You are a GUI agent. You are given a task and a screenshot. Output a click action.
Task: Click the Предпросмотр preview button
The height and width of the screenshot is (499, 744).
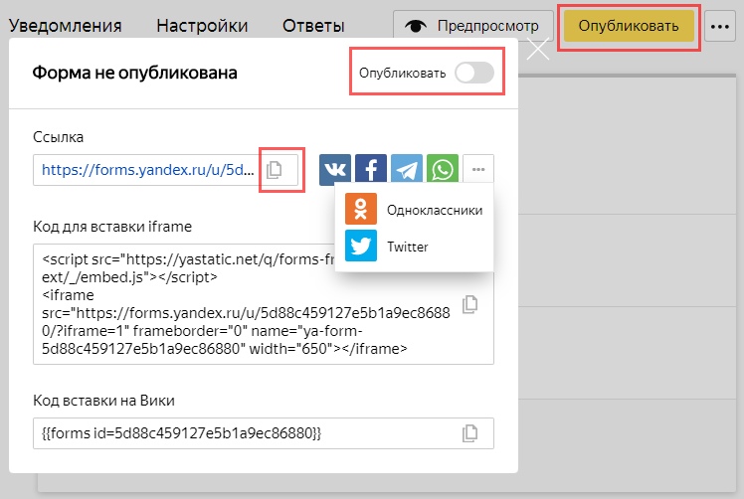[x=473, y=26]
